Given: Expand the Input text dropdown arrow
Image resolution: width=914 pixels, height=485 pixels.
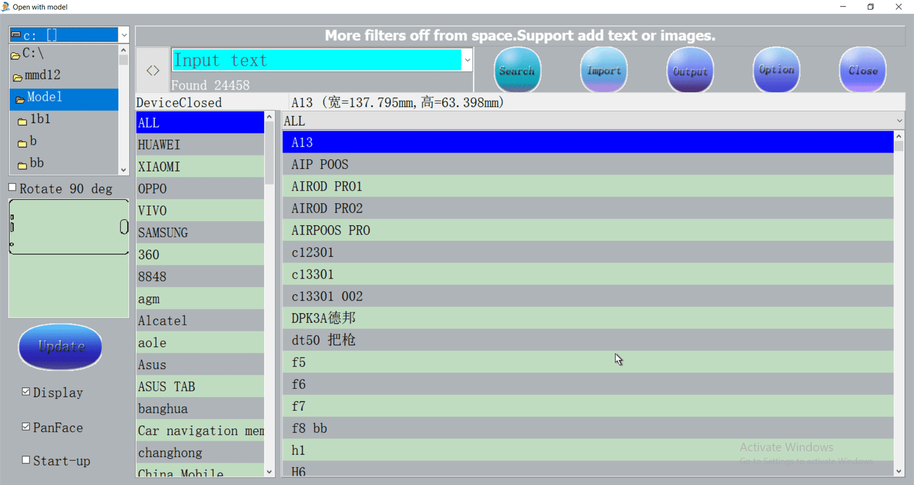Looking at the screenshot, I should (467, 60).
